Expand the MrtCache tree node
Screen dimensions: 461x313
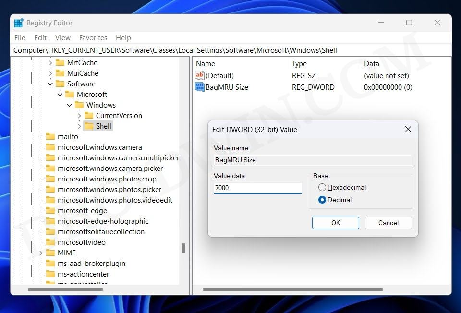50,62
